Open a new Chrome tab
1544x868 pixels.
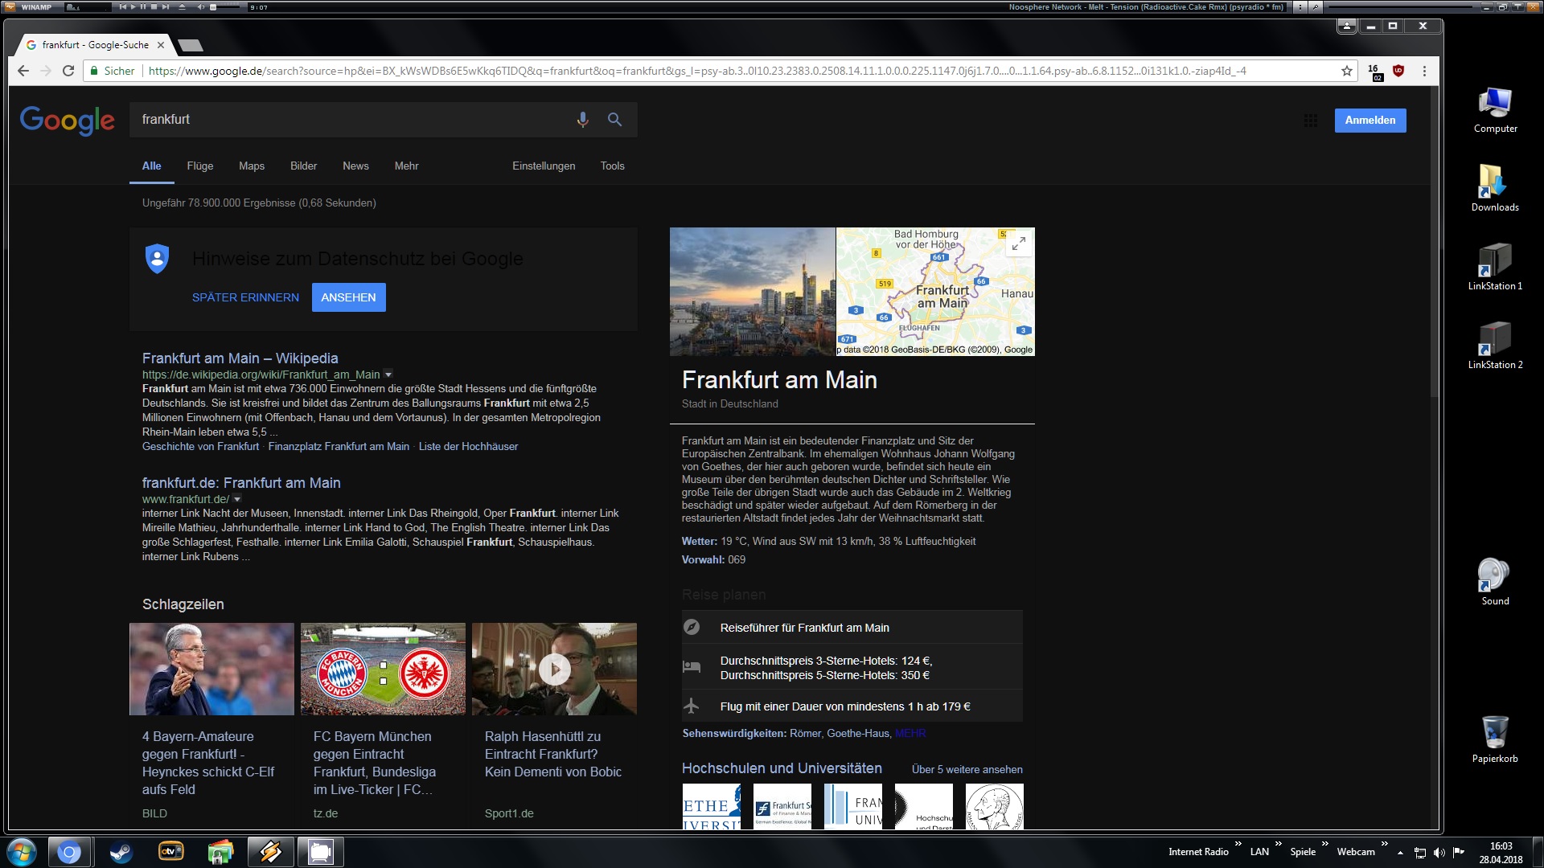pyautogui.click(x=191, y=45)
